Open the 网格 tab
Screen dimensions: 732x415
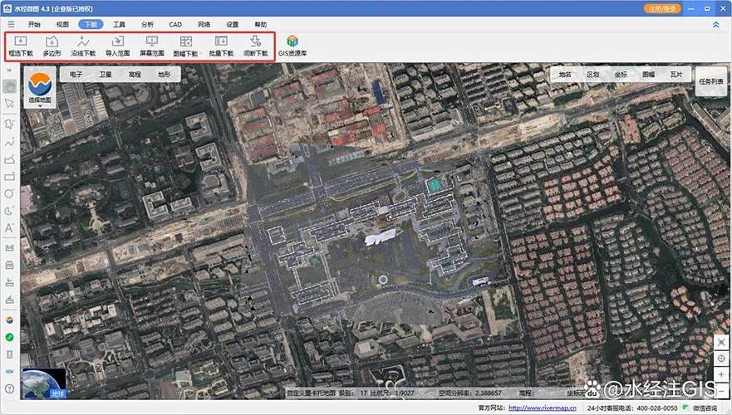click(x=204, y=24)
